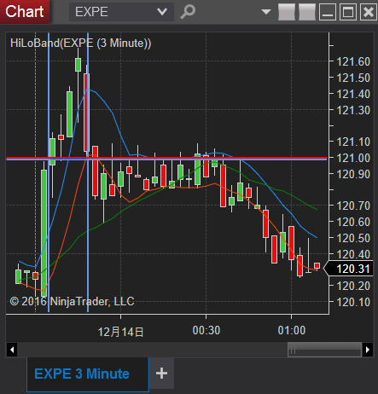This screenshot has width=378, height=394.
Task: Minimize the Chart window
Action: (328, 12)
